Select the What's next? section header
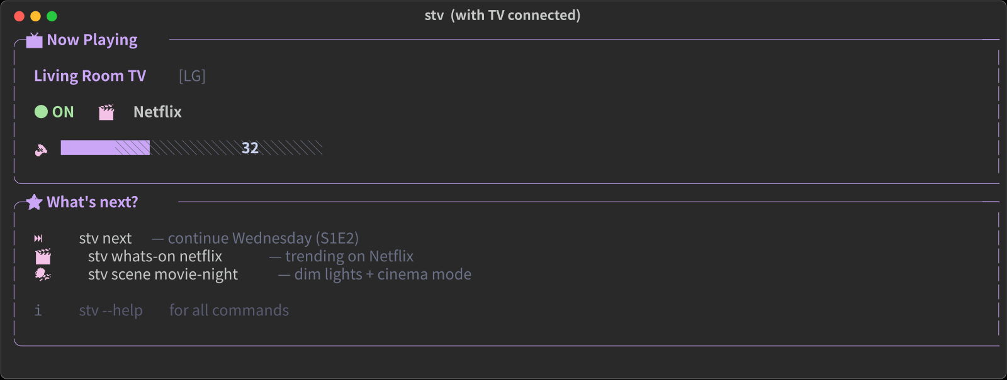 pos(93,201)
